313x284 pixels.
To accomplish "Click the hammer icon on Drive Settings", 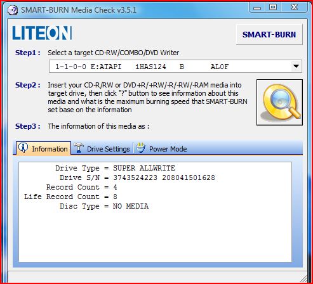I will (79, 148).
